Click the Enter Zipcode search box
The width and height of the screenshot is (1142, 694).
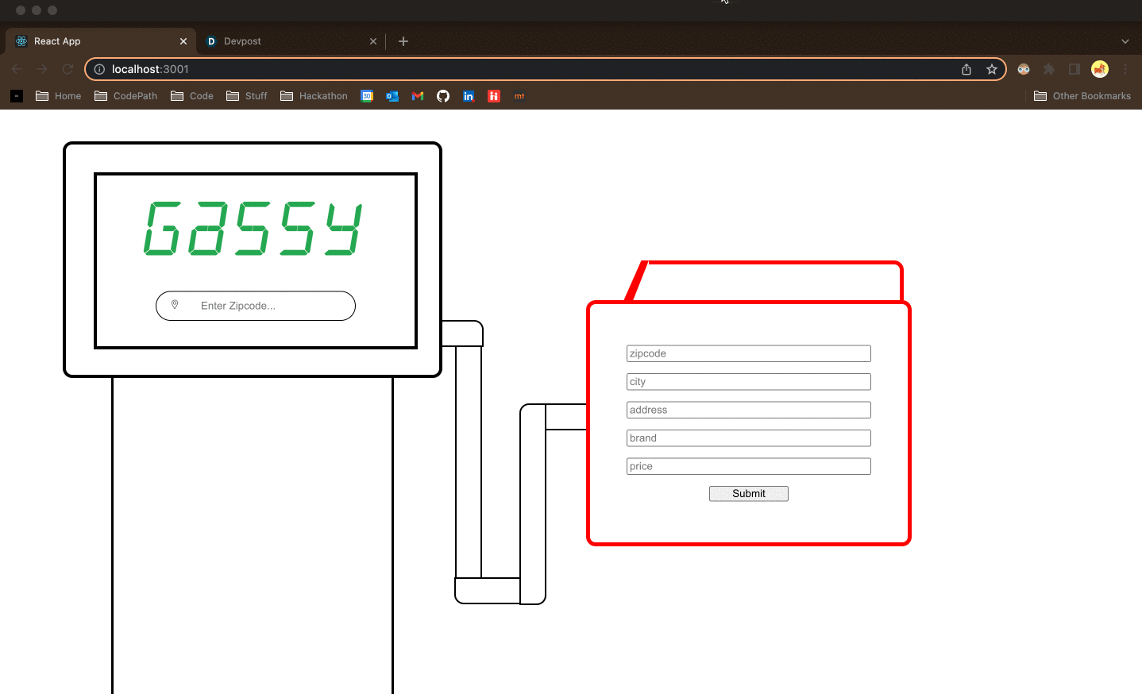pyautogui.click(x=256, y=306)
